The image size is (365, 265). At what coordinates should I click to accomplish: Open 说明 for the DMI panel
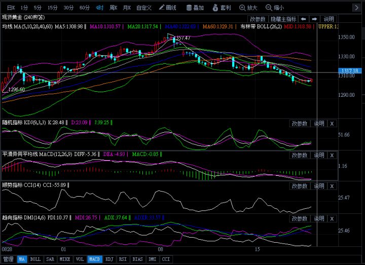[319, 218]
